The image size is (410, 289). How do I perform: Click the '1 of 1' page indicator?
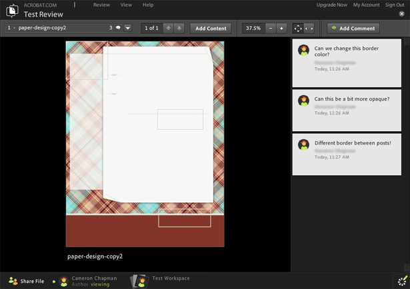click(151, 28)
